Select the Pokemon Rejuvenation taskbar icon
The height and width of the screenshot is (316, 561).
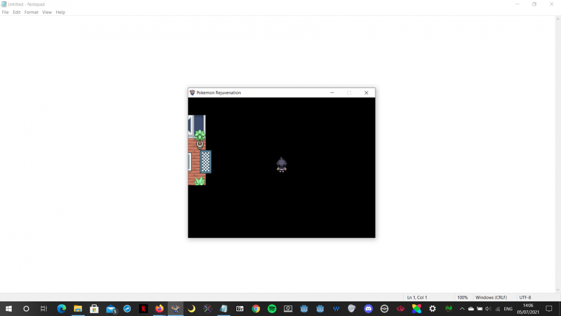point(175,309)
